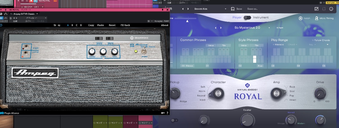The image size is (339, 128).
Task: Open the Ampeg SVTVR Classic insert dropdown
Action: point(37,14)
